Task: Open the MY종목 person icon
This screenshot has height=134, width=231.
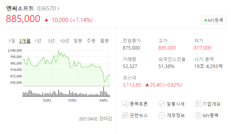Action: pyautogui.click(x=198, y=116)
